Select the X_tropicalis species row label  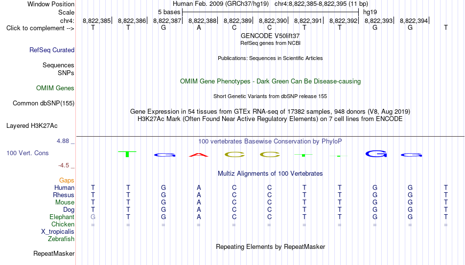(58, 232)
